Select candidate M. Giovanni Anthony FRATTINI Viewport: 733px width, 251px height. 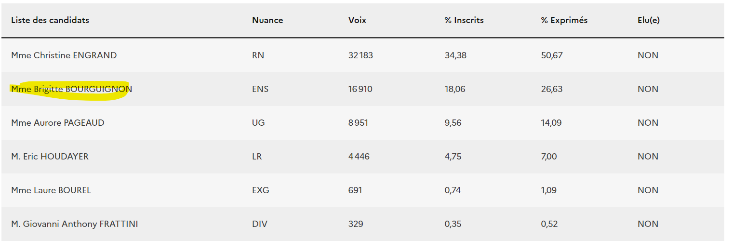pos(75,224)
